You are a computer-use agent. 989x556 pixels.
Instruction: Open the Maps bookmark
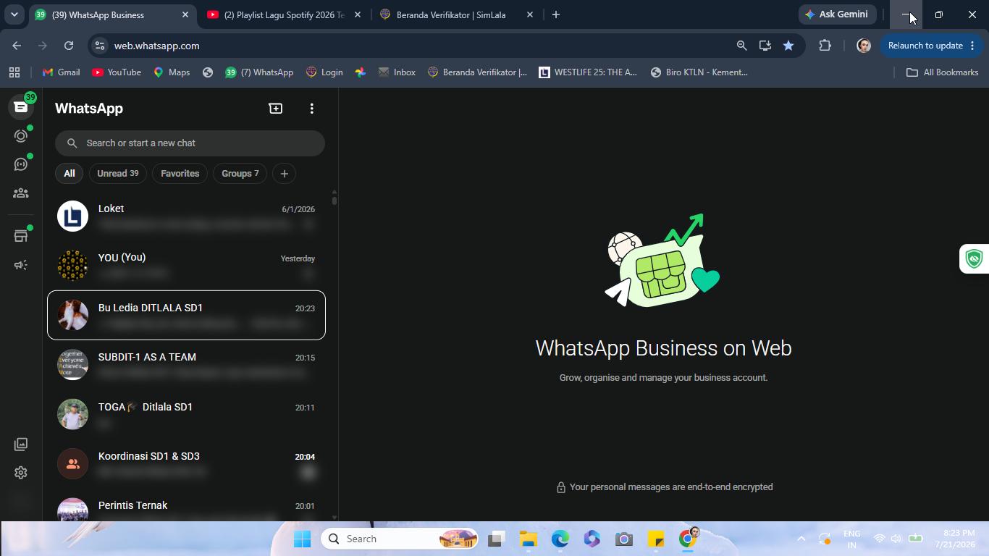pyautogui.click(x=172, y=72)
